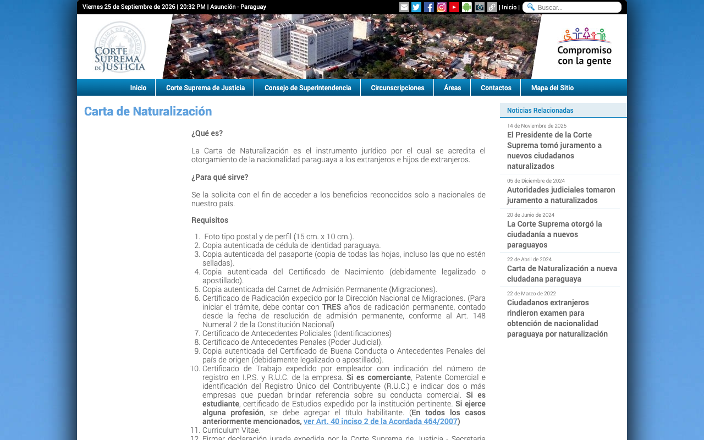Open the YouTube icon in the top bar

tap(454, 7)
